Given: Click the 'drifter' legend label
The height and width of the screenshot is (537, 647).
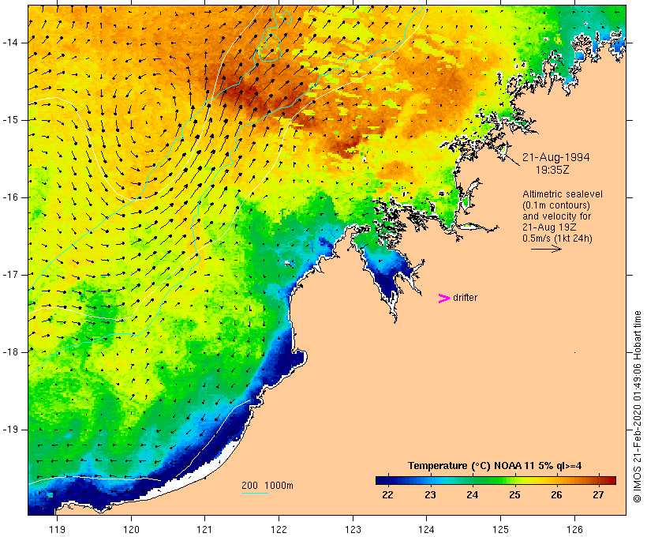Looking at the screenshot, I should tap(465, 298).
